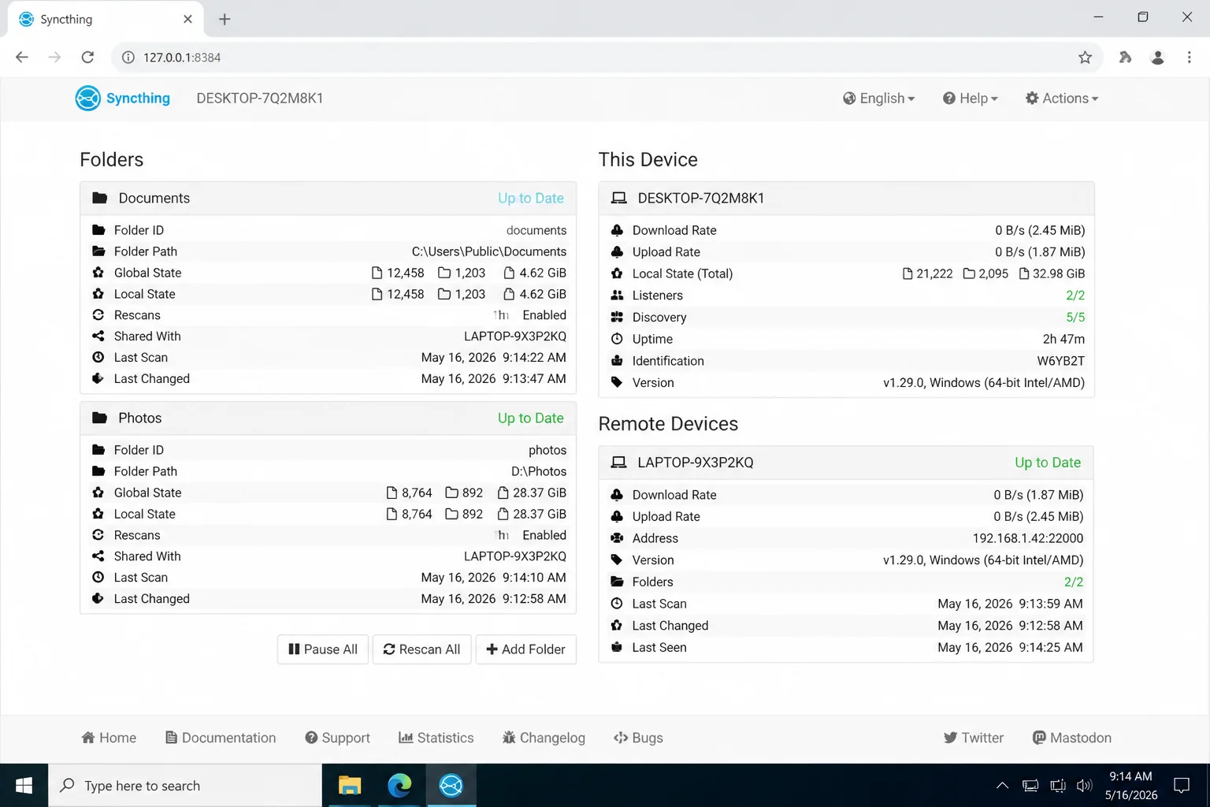The height and width of the screenshot is (807, 1210).
Task: Click the Photos folder icon in header
Action: coord(99,418)
